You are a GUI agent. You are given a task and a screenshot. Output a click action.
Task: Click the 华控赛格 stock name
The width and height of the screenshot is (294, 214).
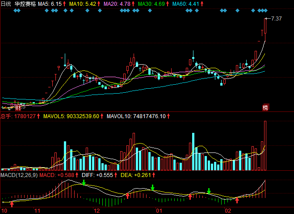pos(25,4)
